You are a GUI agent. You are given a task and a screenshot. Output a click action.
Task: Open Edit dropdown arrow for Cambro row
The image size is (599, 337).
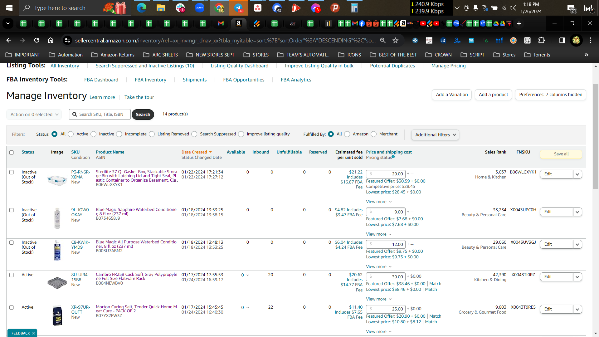[577, 277]
